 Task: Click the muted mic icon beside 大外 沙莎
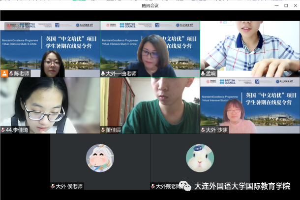point(203,130)
